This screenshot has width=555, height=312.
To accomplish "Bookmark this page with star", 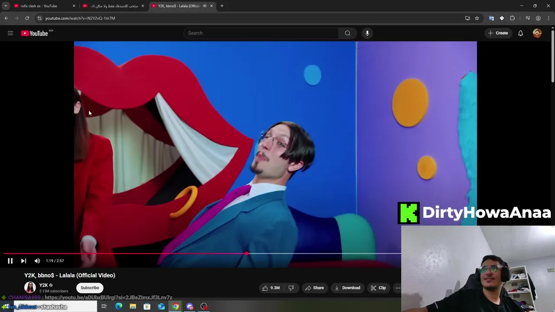I will 477,18.
